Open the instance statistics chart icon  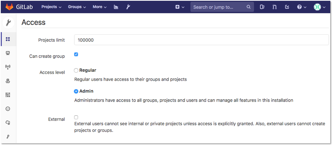point(116,7)
